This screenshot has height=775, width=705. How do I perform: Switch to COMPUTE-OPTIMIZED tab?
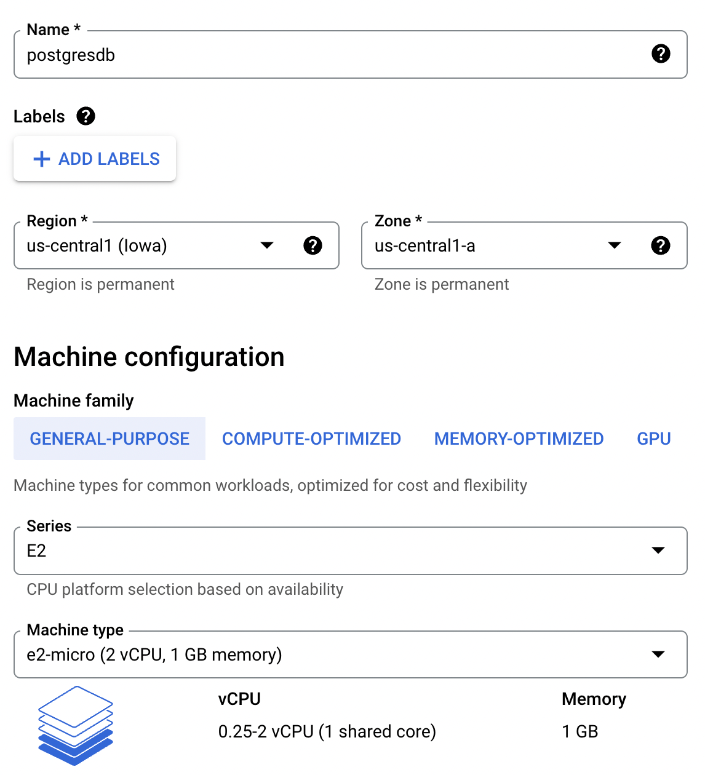coord(311,439)
